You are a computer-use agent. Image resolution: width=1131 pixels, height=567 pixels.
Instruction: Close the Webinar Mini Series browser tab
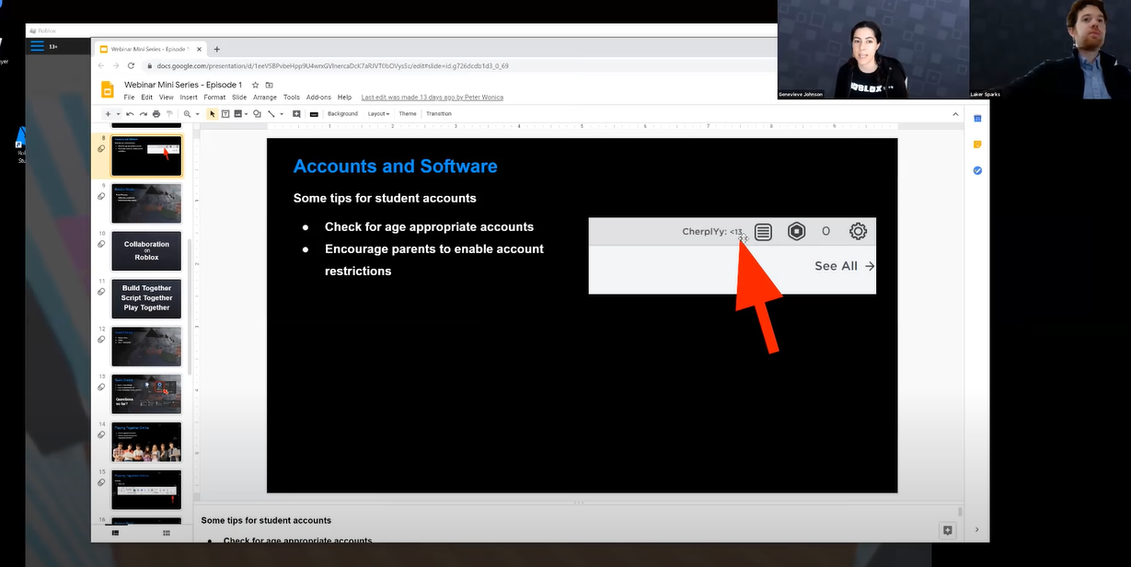[201, 49]
